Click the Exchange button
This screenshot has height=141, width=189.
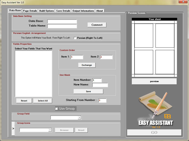pyautogui.click(x=87, y=65)
